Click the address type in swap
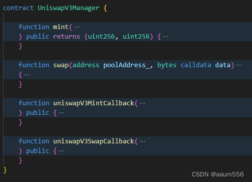This screenshot has width=252, height=182. coord(86,65)
